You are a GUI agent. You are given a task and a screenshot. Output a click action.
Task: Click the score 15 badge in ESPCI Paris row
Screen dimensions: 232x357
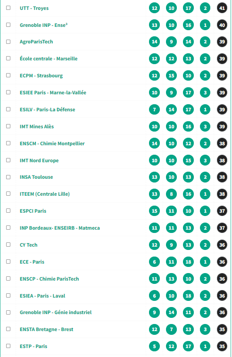click(154, 211)
